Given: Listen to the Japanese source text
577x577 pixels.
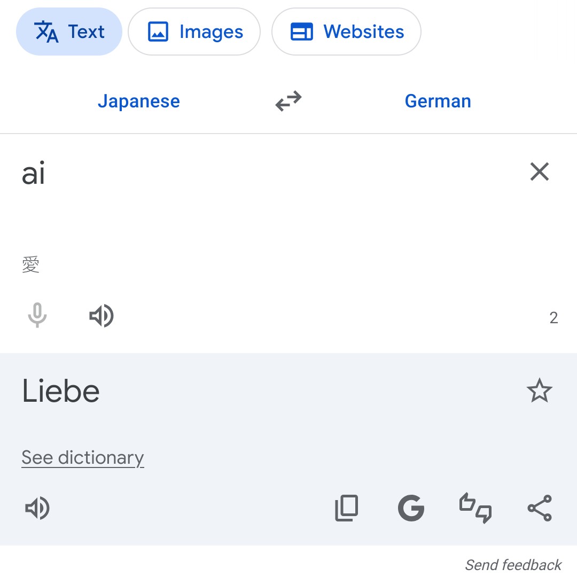Looking at the screenshot, I should point(101,316).
